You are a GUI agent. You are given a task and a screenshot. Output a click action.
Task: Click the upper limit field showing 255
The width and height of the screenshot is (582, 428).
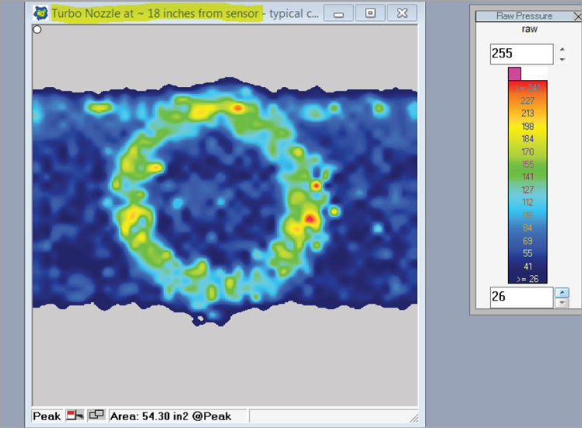click(521, 54)
